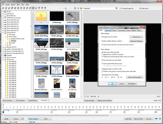The width and height of the screenshot is (163, 124).
Task: Select the Pictures folder in the tree
Action: [x=13, y=40]
